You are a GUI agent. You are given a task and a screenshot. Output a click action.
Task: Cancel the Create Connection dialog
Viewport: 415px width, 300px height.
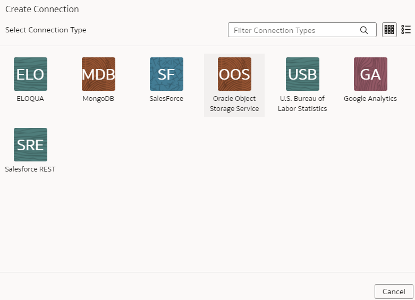click(394, 292)
